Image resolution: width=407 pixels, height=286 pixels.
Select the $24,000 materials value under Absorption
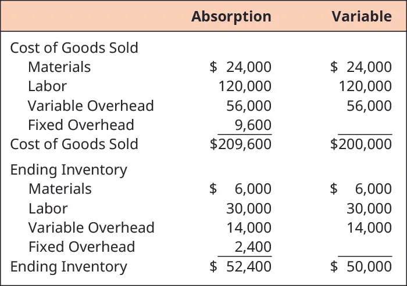click(x=240, y=67)
